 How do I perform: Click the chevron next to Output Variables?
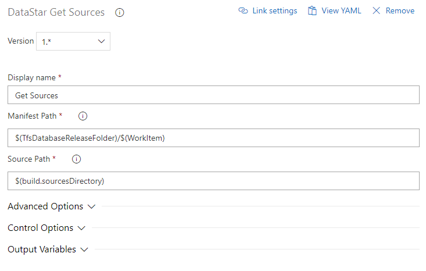click(x=84, y=249)
